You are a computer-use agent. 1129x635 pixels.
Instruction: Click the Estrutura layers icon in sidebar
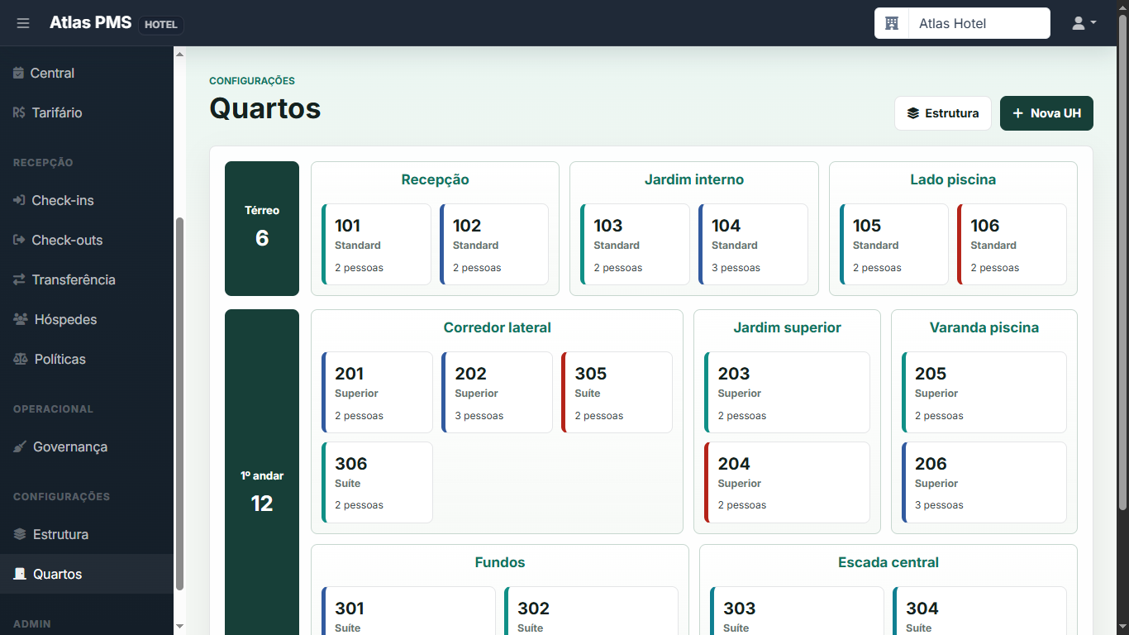click(20, 534)
